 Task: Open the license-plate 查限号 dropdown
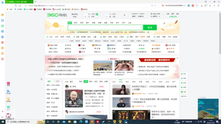155,17
